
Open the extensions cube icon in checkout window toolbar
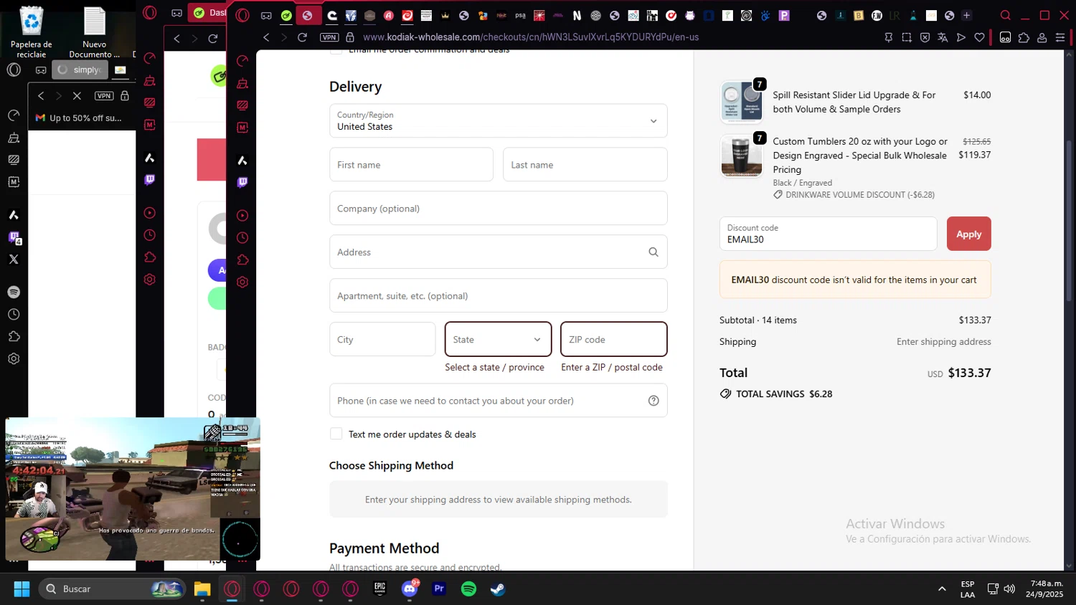pyautogui.click(x=1024, y=37)
